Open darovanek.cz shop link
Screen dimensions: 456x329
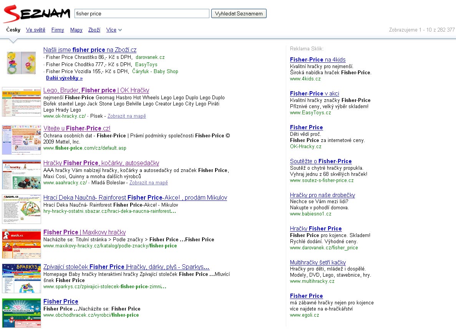click(x=150, y=57)
